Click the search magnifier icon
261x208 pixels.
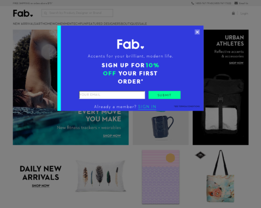point(45,13)
